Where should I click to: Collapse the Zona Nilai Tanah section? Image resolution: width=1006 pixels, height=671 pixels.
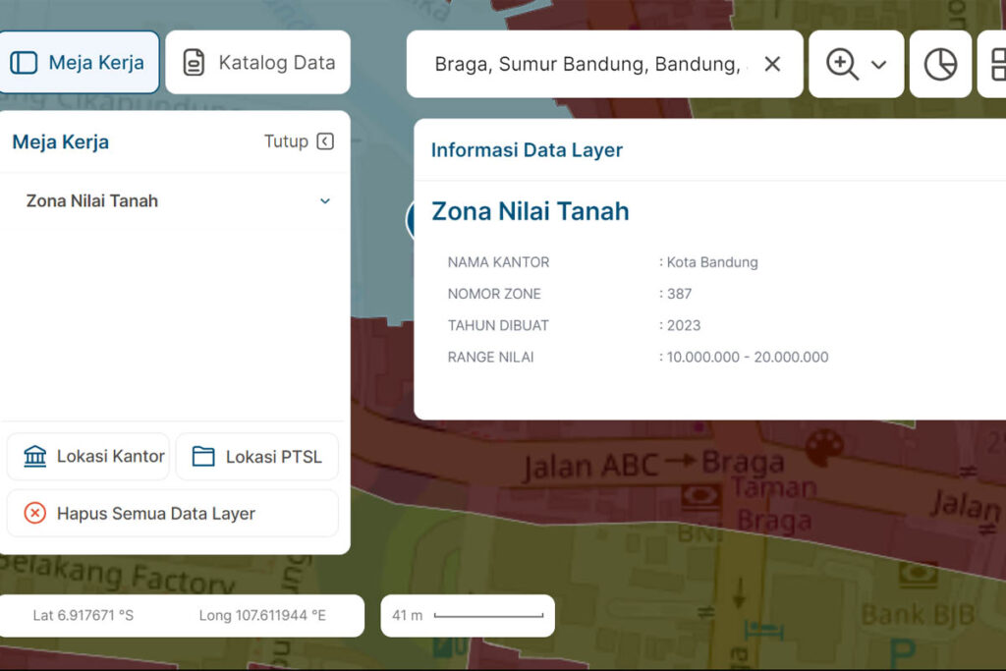coord(325,200)
